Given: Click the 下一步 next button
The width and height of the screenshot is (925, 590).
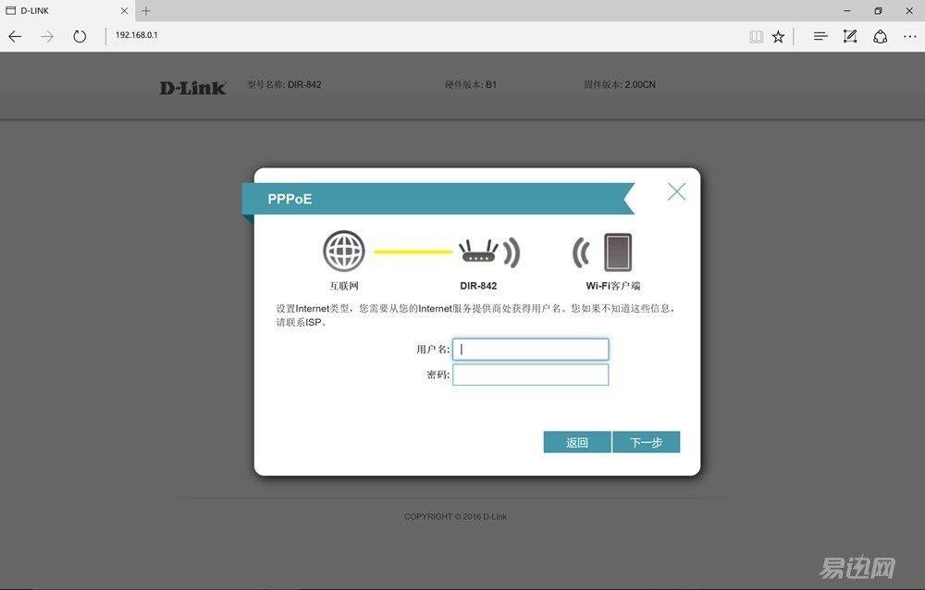Looking at the screenshot, I should (646, 442).
